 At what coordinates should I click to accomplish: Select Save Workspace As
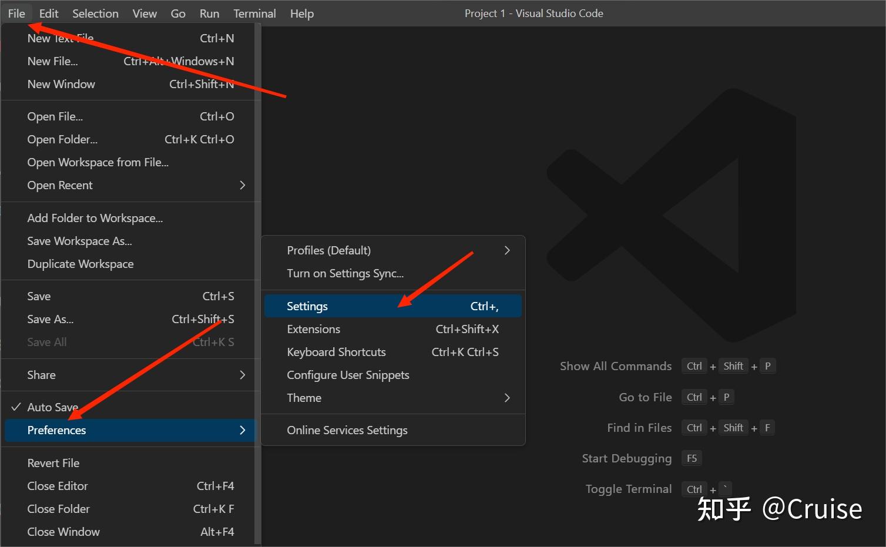(x=79, y=241)
